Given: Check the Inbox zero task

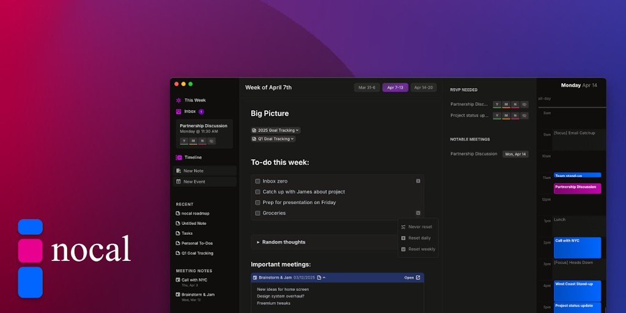Looking at the screenshot, I should coord(257,181).
